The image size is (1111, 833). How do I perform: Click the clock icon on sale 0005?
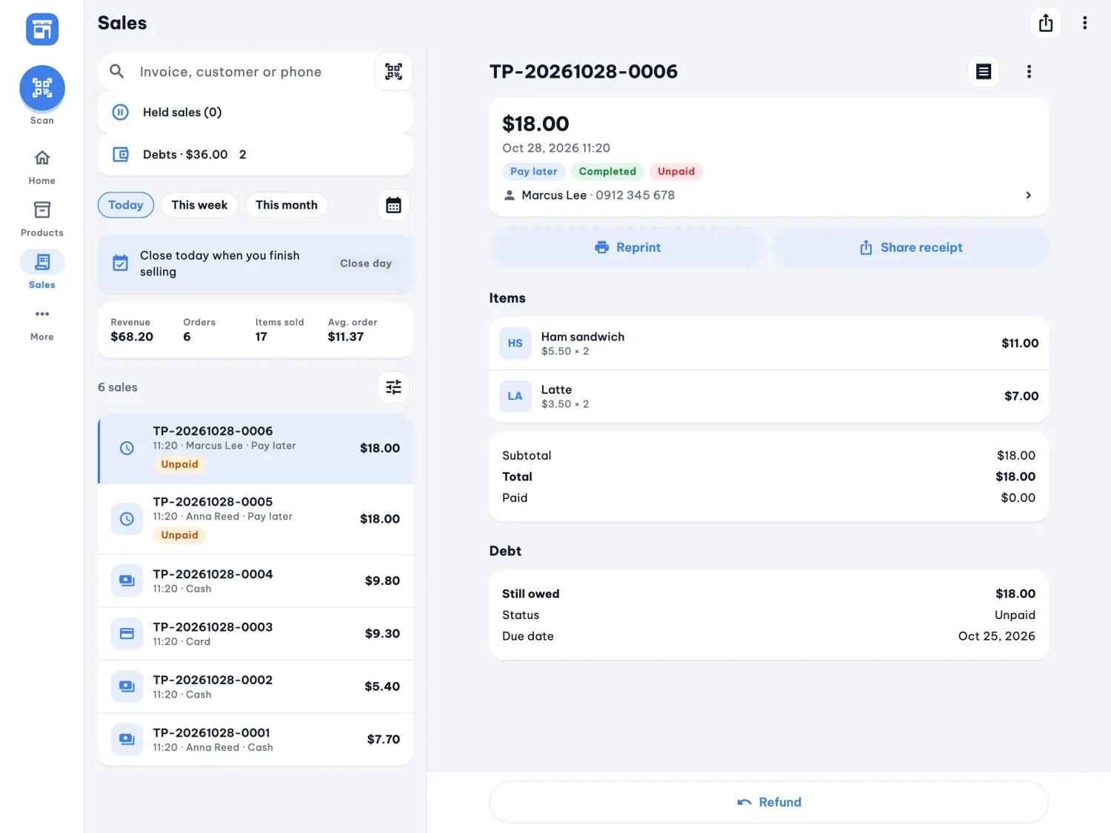127,519
